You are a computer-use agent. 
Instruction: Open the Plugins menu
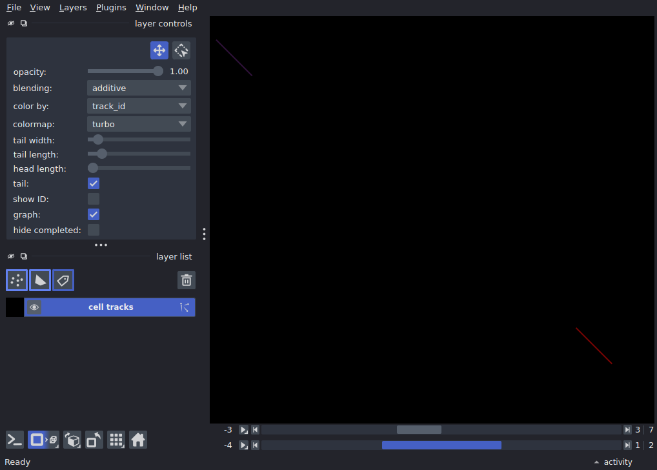111,8
